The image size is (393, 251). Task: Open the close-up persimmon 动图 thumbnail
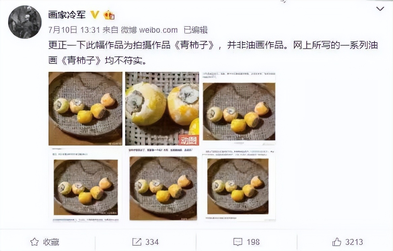point(162,108)
